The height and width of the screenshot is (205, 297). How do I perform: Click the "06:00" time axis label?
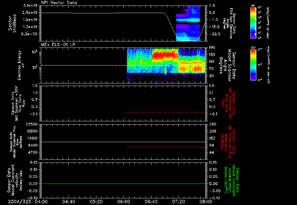pyautogui.click(x=124, y=202)
